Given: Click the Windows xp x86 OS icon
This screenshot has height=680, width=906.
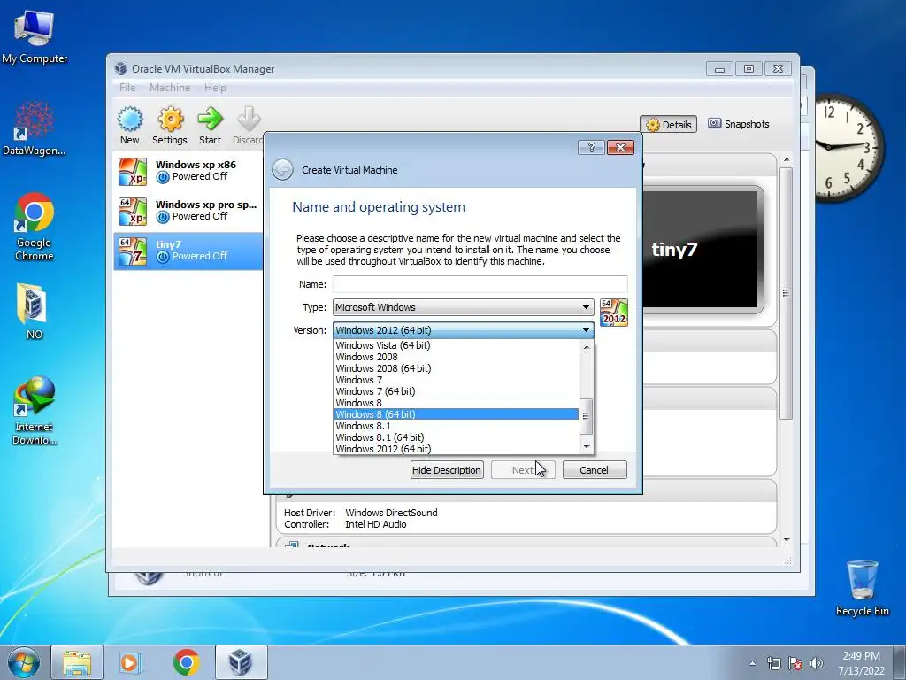Looking at the screenshot, I should [x=133, y=172].
